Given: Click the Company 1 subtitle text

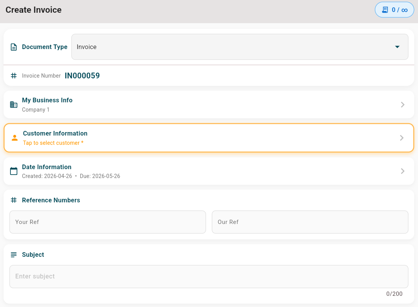Looking at the screenshot, I should pyautogui.click(x=36, y=110).
